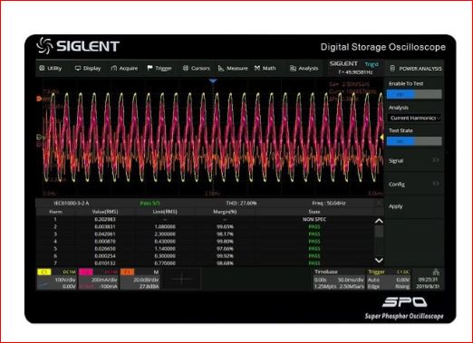Click the Margin(%) column header

point(225,212)
